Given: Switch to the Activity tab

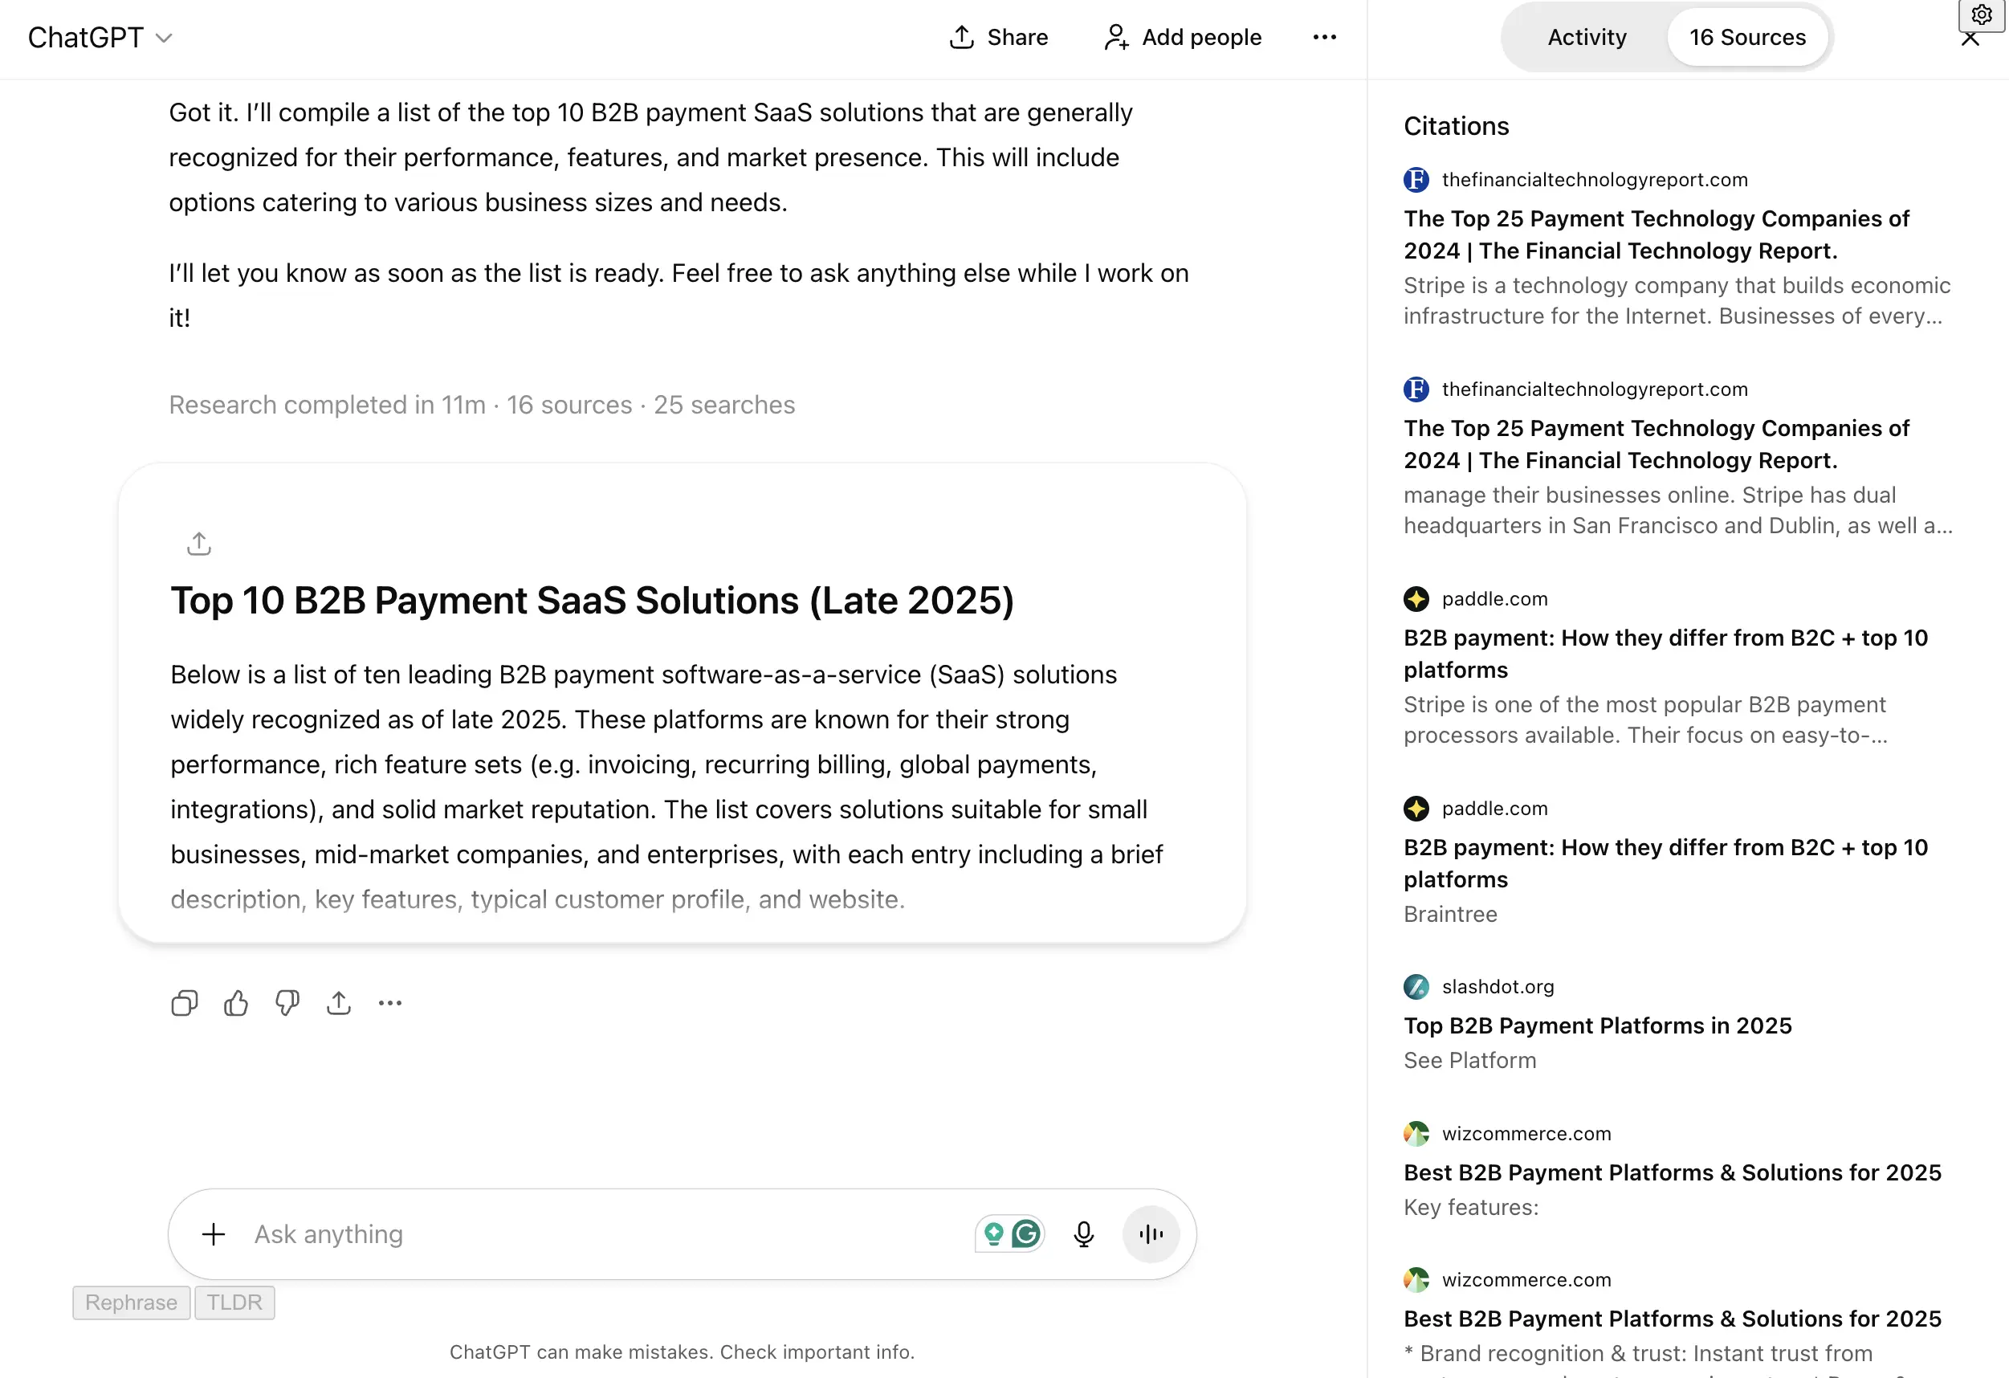Looking at the screenshot, I should 1587,37.
